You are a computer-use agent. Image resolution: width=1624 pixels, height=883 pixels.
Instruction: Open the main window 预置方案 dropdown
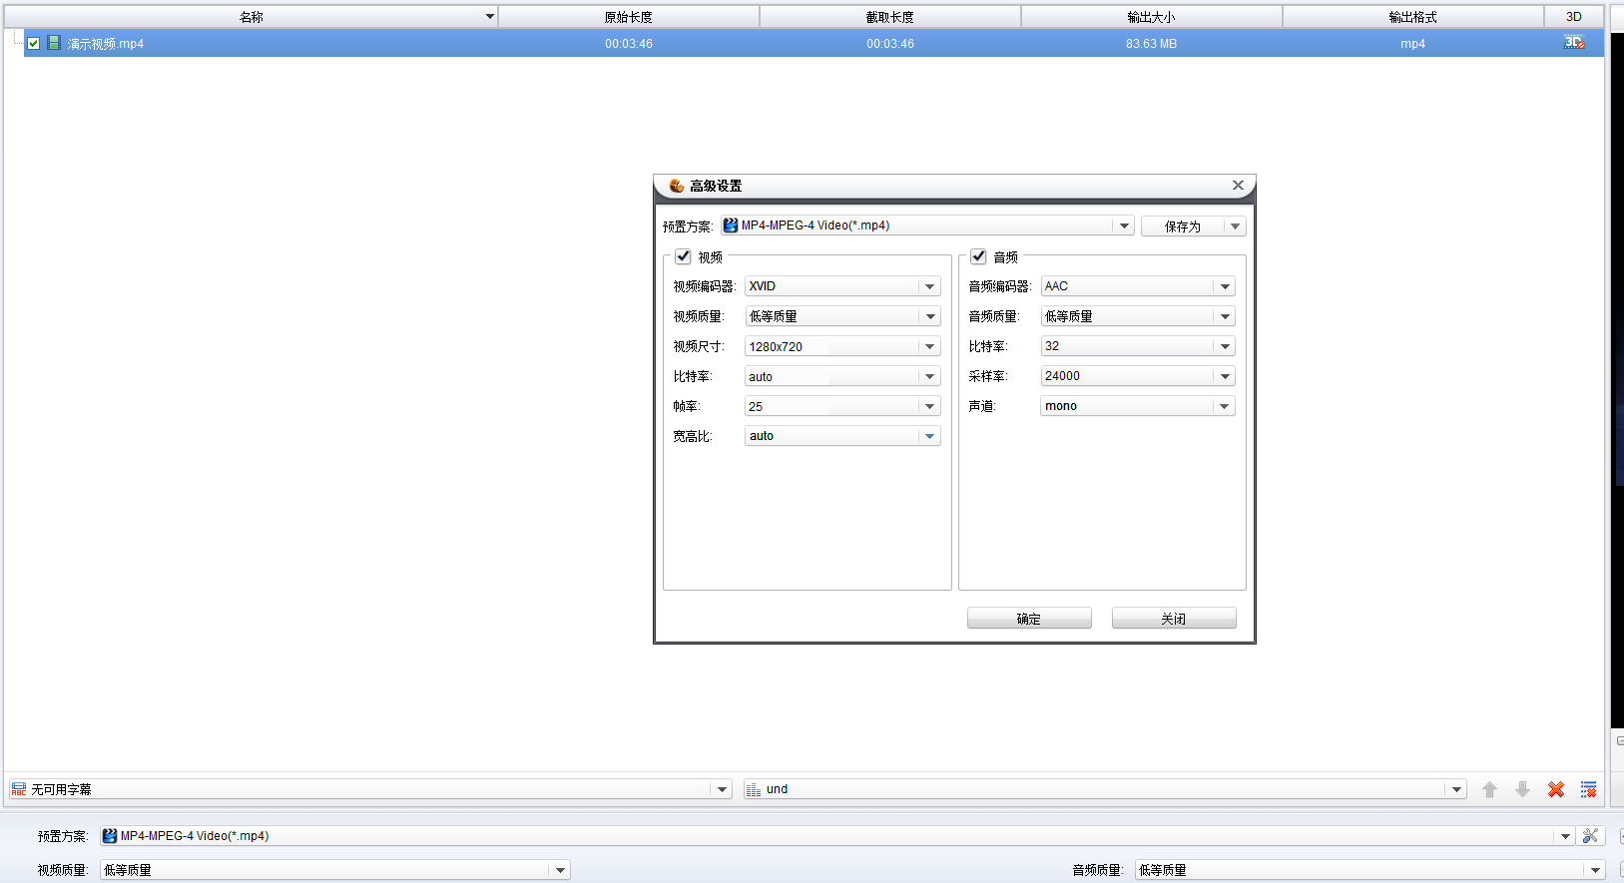[x=1565, y=836]
